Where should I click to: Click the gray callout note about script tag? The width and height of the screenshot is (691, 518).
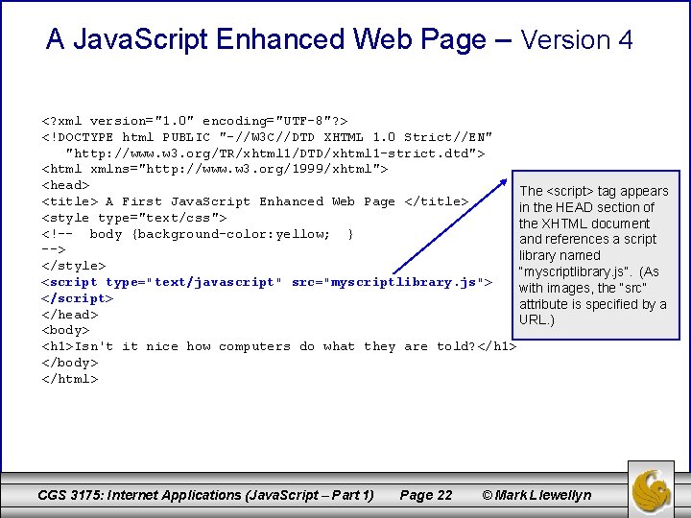click(x=596, y=255)
